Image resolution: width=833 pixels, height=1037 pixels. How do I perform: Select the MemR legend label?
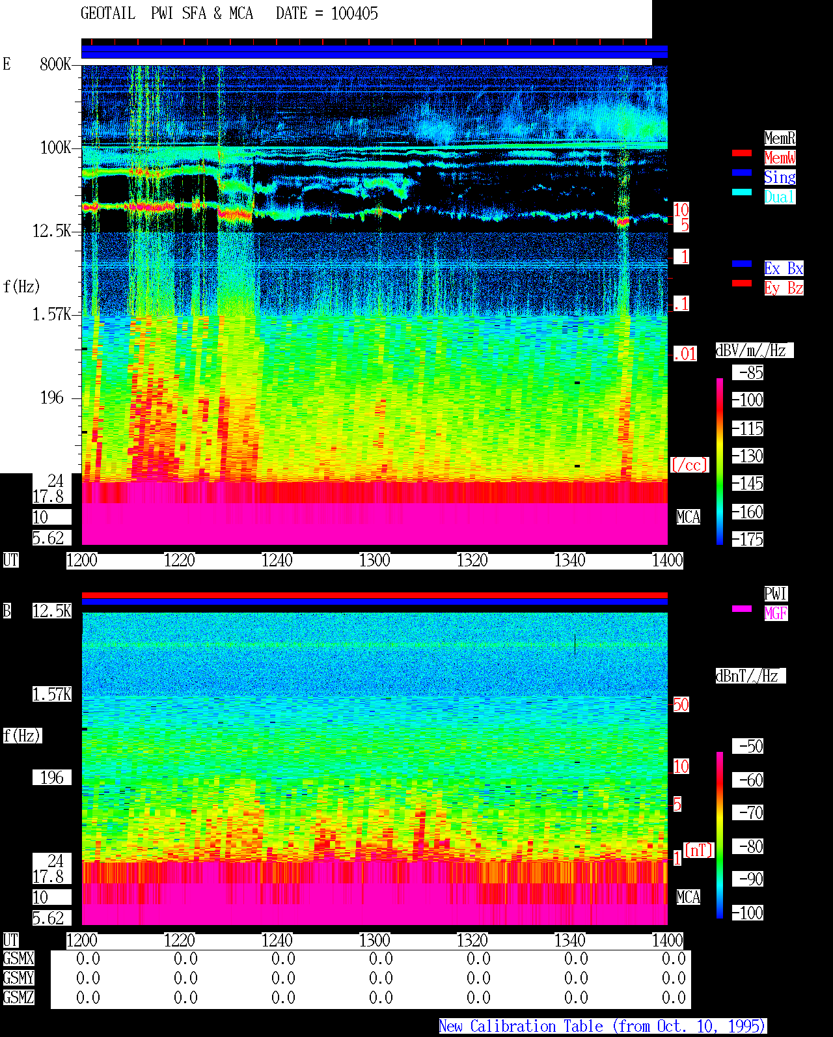(780, 138)
